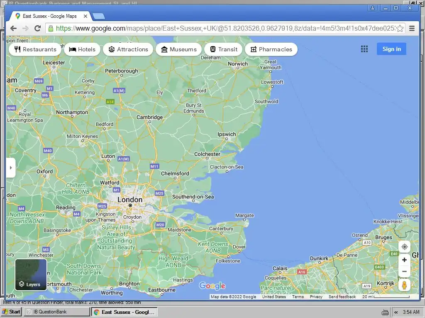This screenshot has height=318, width=425.
Task: Click the browser forward arrow
Action: click(x=25, y=28)
